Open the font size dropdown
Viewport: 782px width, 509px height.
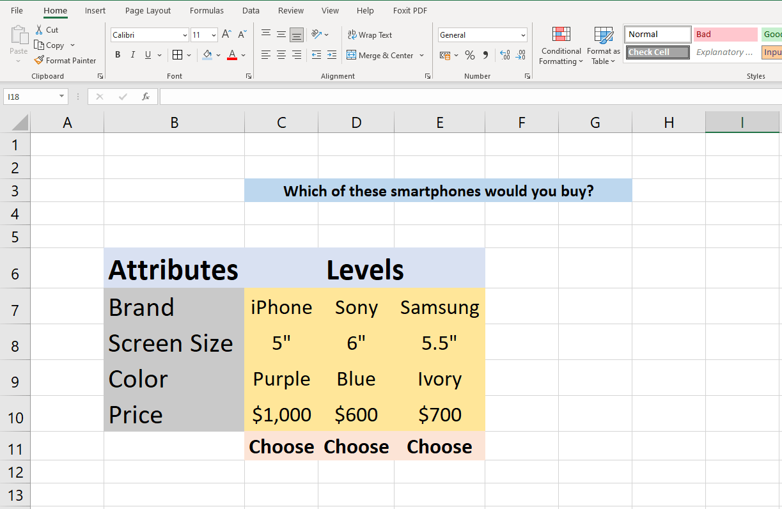point(214,35)
